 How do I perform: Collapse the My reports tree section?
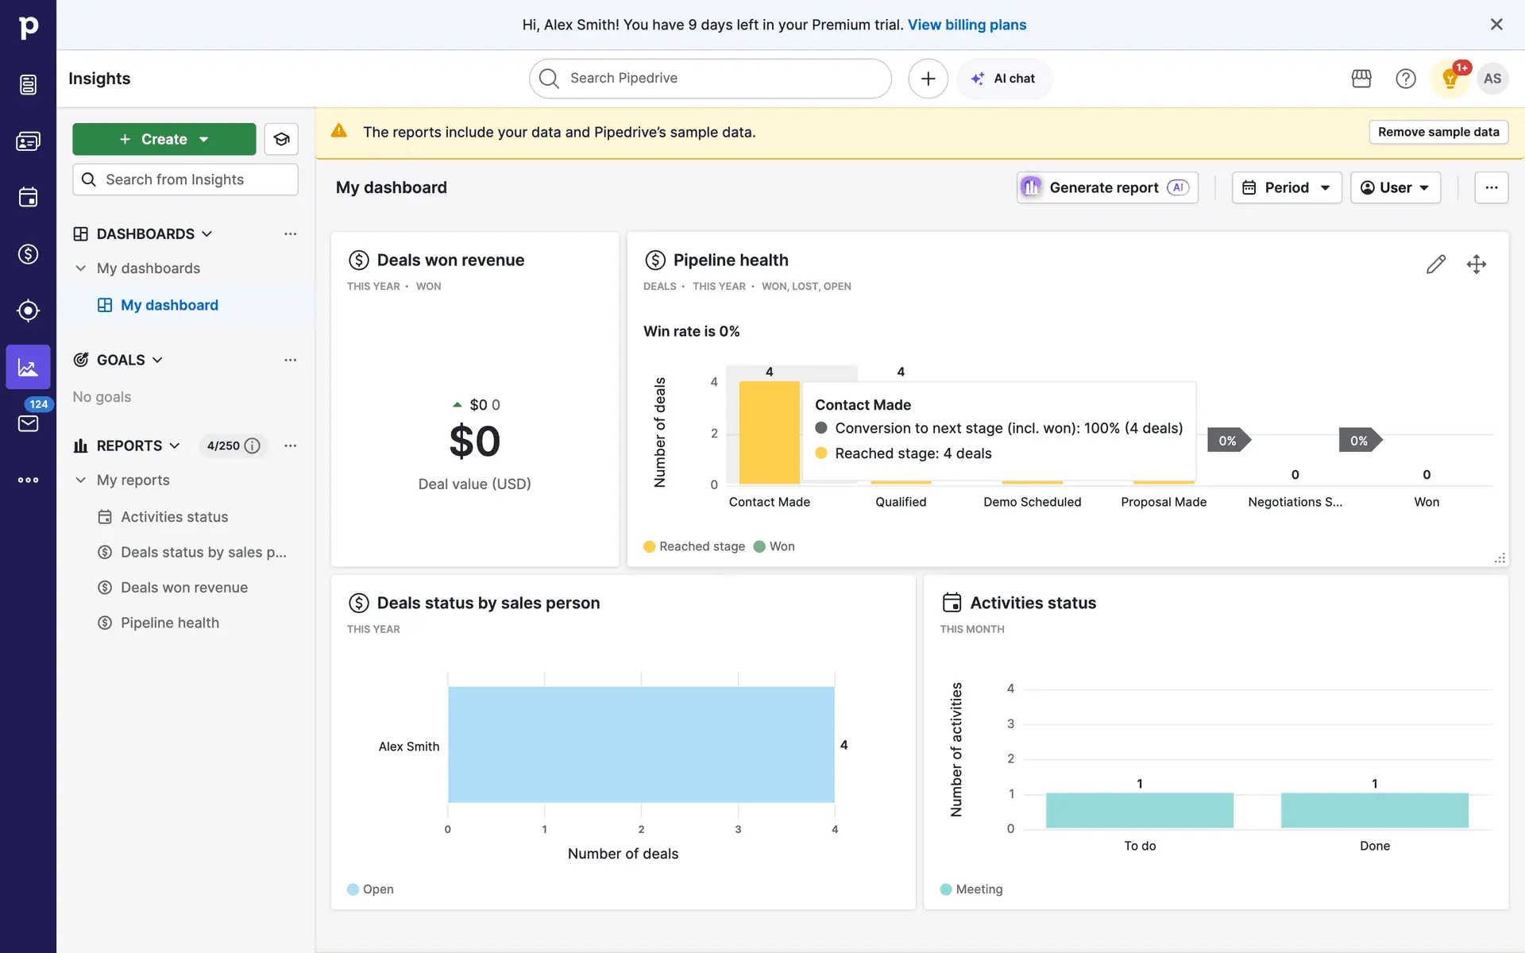[x=80, y=480]
